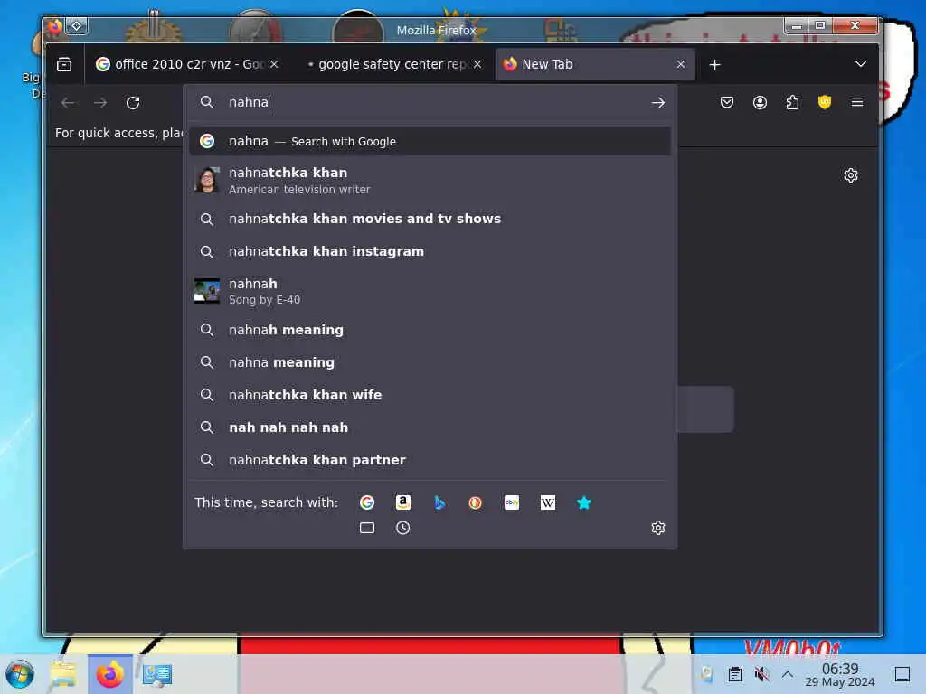
Task: Click the Firefox taskbar button
Action: pyautogui.click(x=109, y=674)
